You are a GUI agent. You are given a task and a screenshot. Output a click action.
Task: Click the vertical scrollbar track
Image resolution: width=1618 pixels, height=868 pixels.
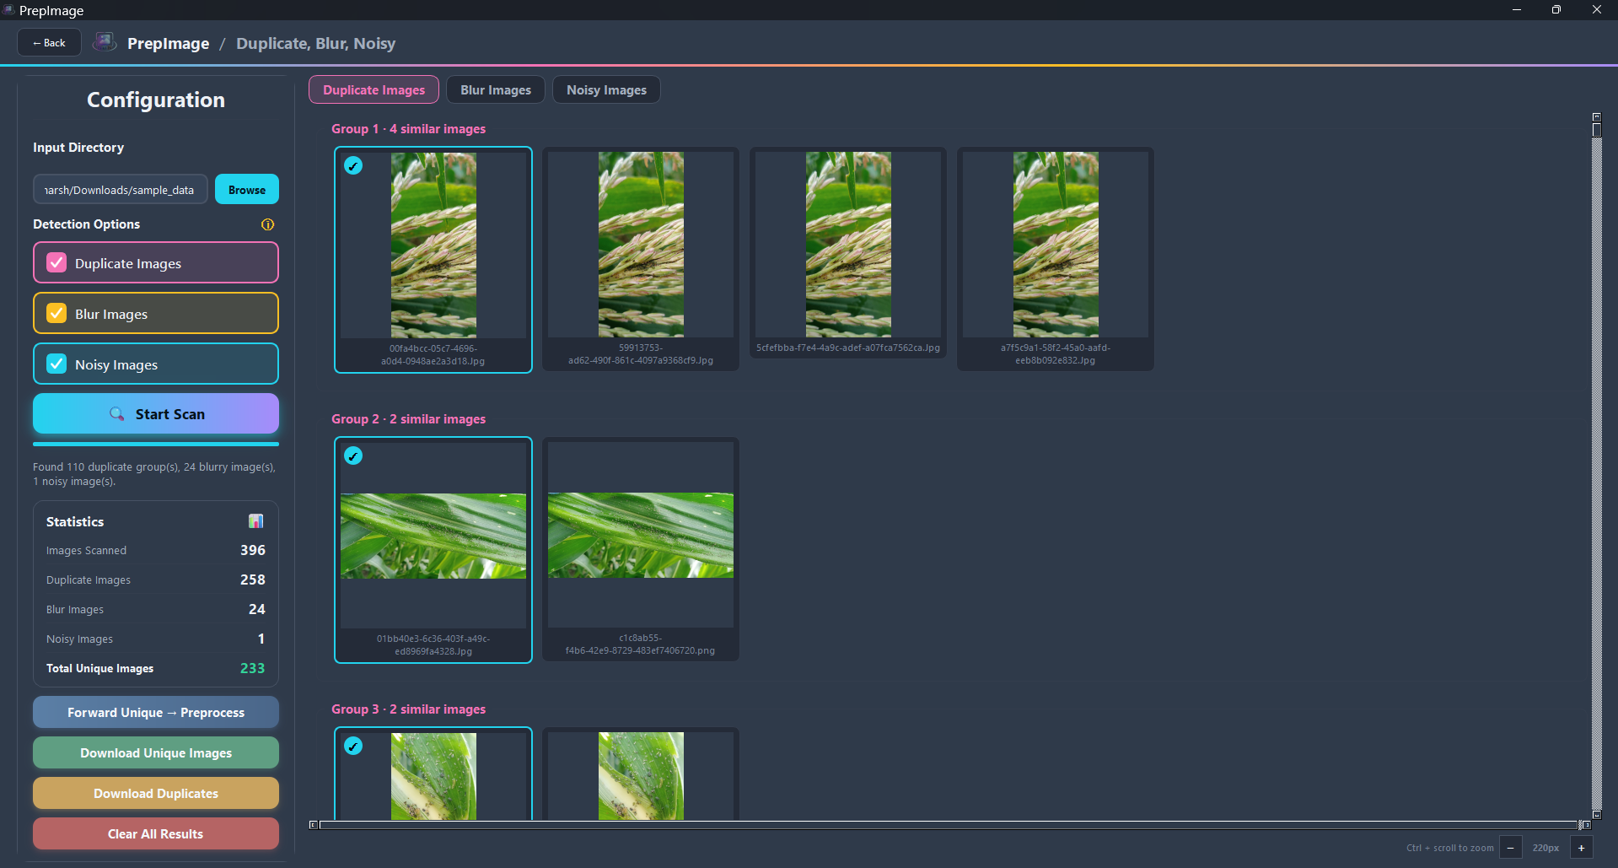point(1596,472)
